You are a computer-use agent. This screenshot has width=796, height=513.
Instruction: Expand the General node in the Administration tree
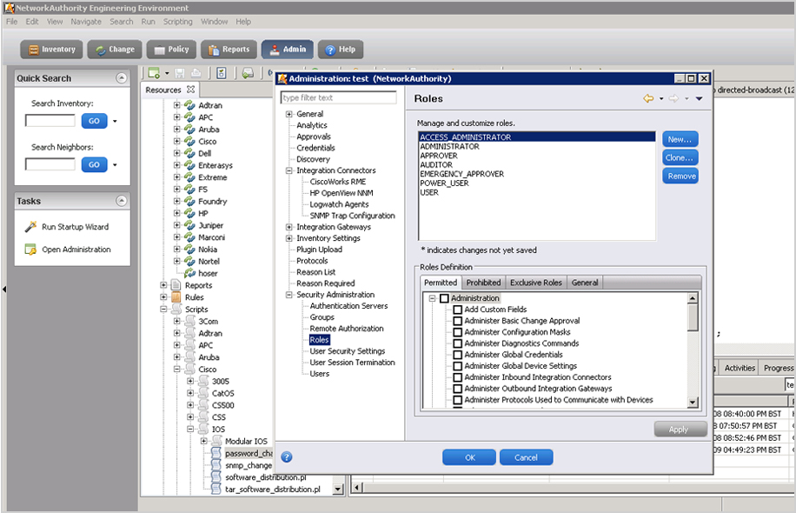[x=289, y=114]
